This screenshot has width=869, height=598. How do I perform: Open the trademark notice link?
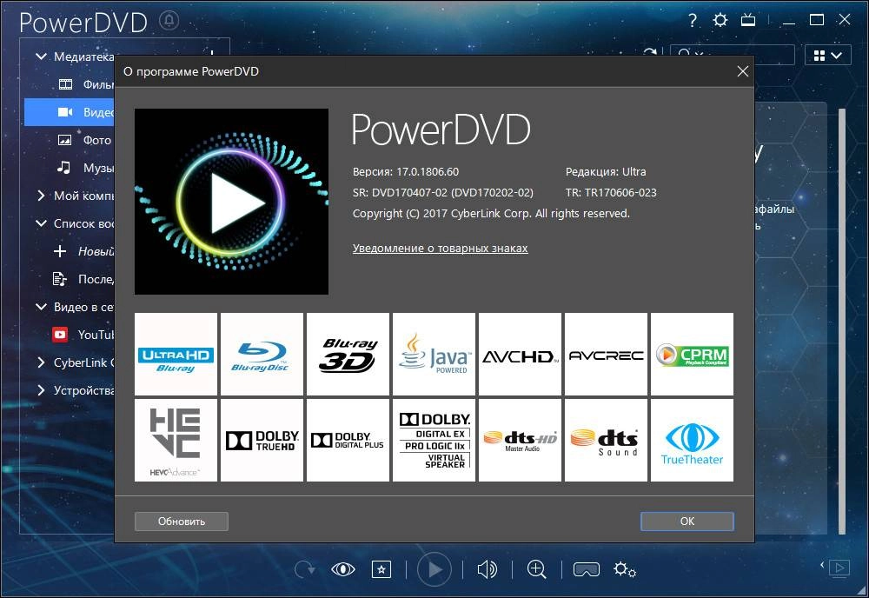coord(440,249)
